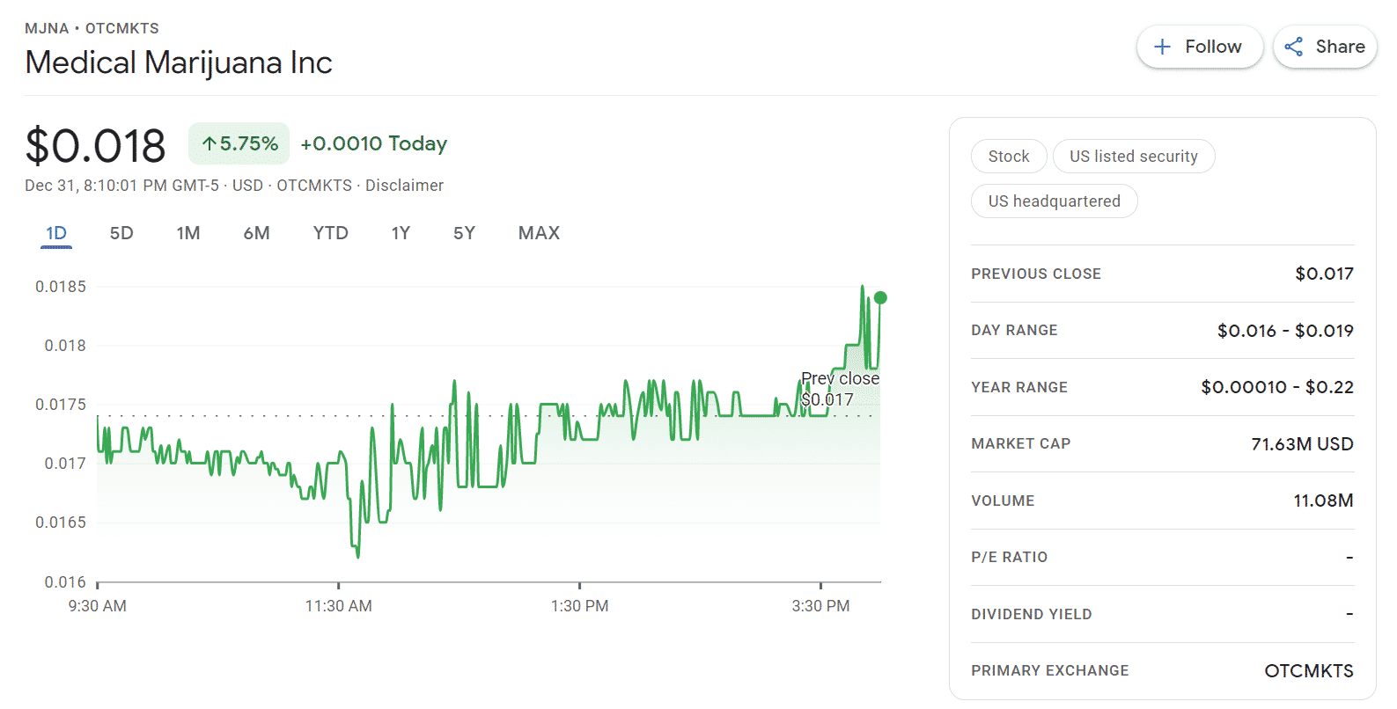Click volume value 11.08M
Screen dimensions: 1397x709
(1323, 501)
